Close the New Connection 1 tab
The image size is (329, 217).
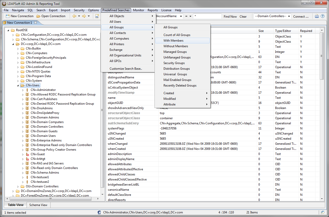coord(36,22)
